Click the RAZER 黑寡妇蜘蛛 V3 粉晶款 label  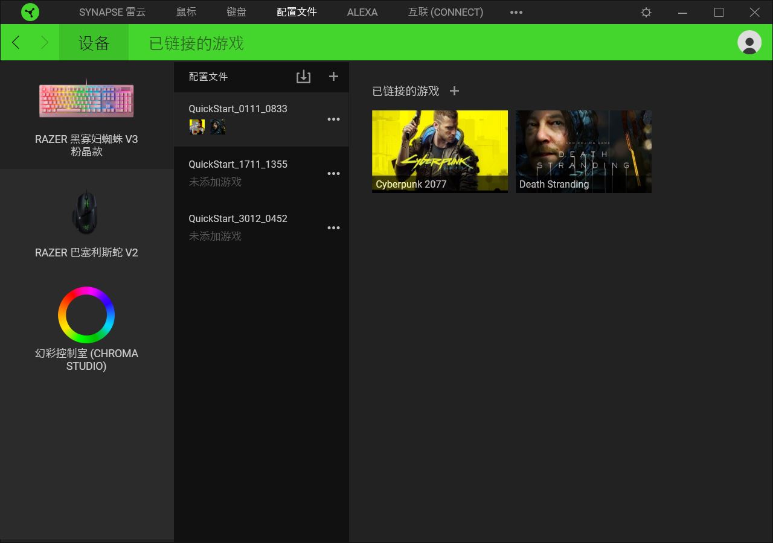pyautogui.click(x=86, y=145)
